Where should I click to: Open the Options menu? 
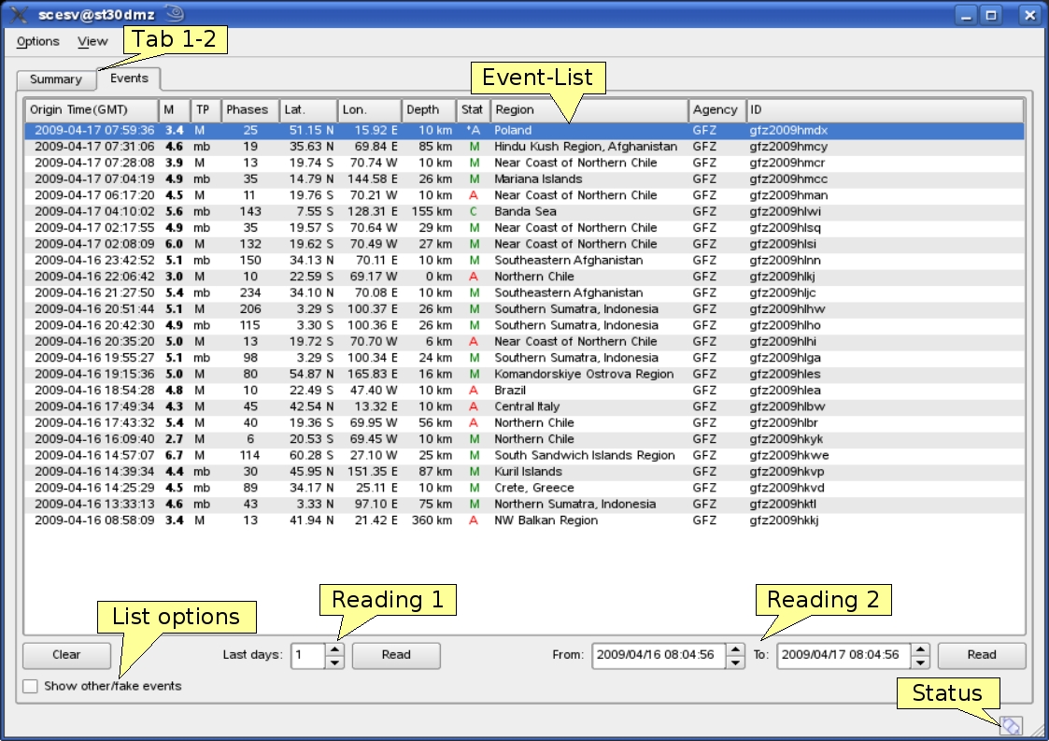[37, 41]
